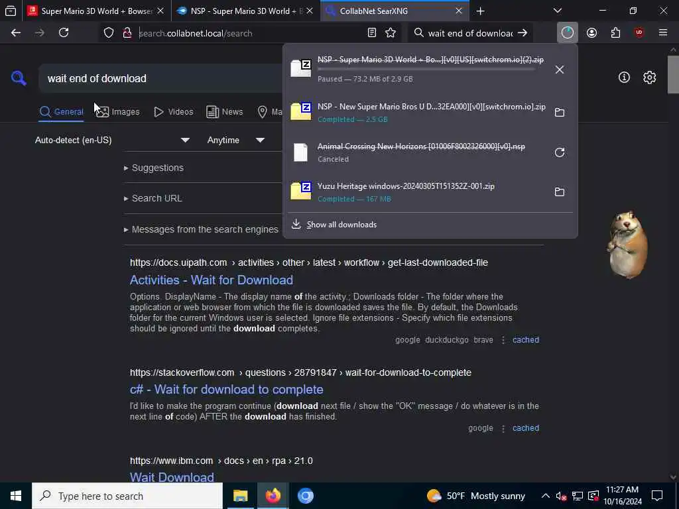Click the hamster mascot image
679x509 pixels.
tap(629, 245)
